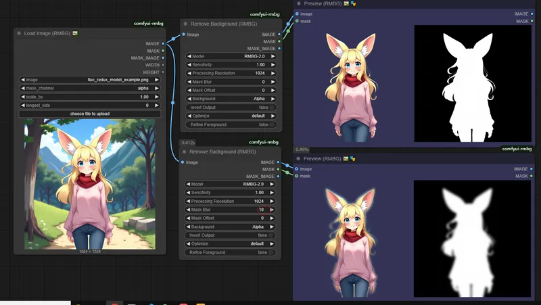Click the blurred mask preview image at bottom right
This screenshot has width=541, height=305.
point(472,239)
